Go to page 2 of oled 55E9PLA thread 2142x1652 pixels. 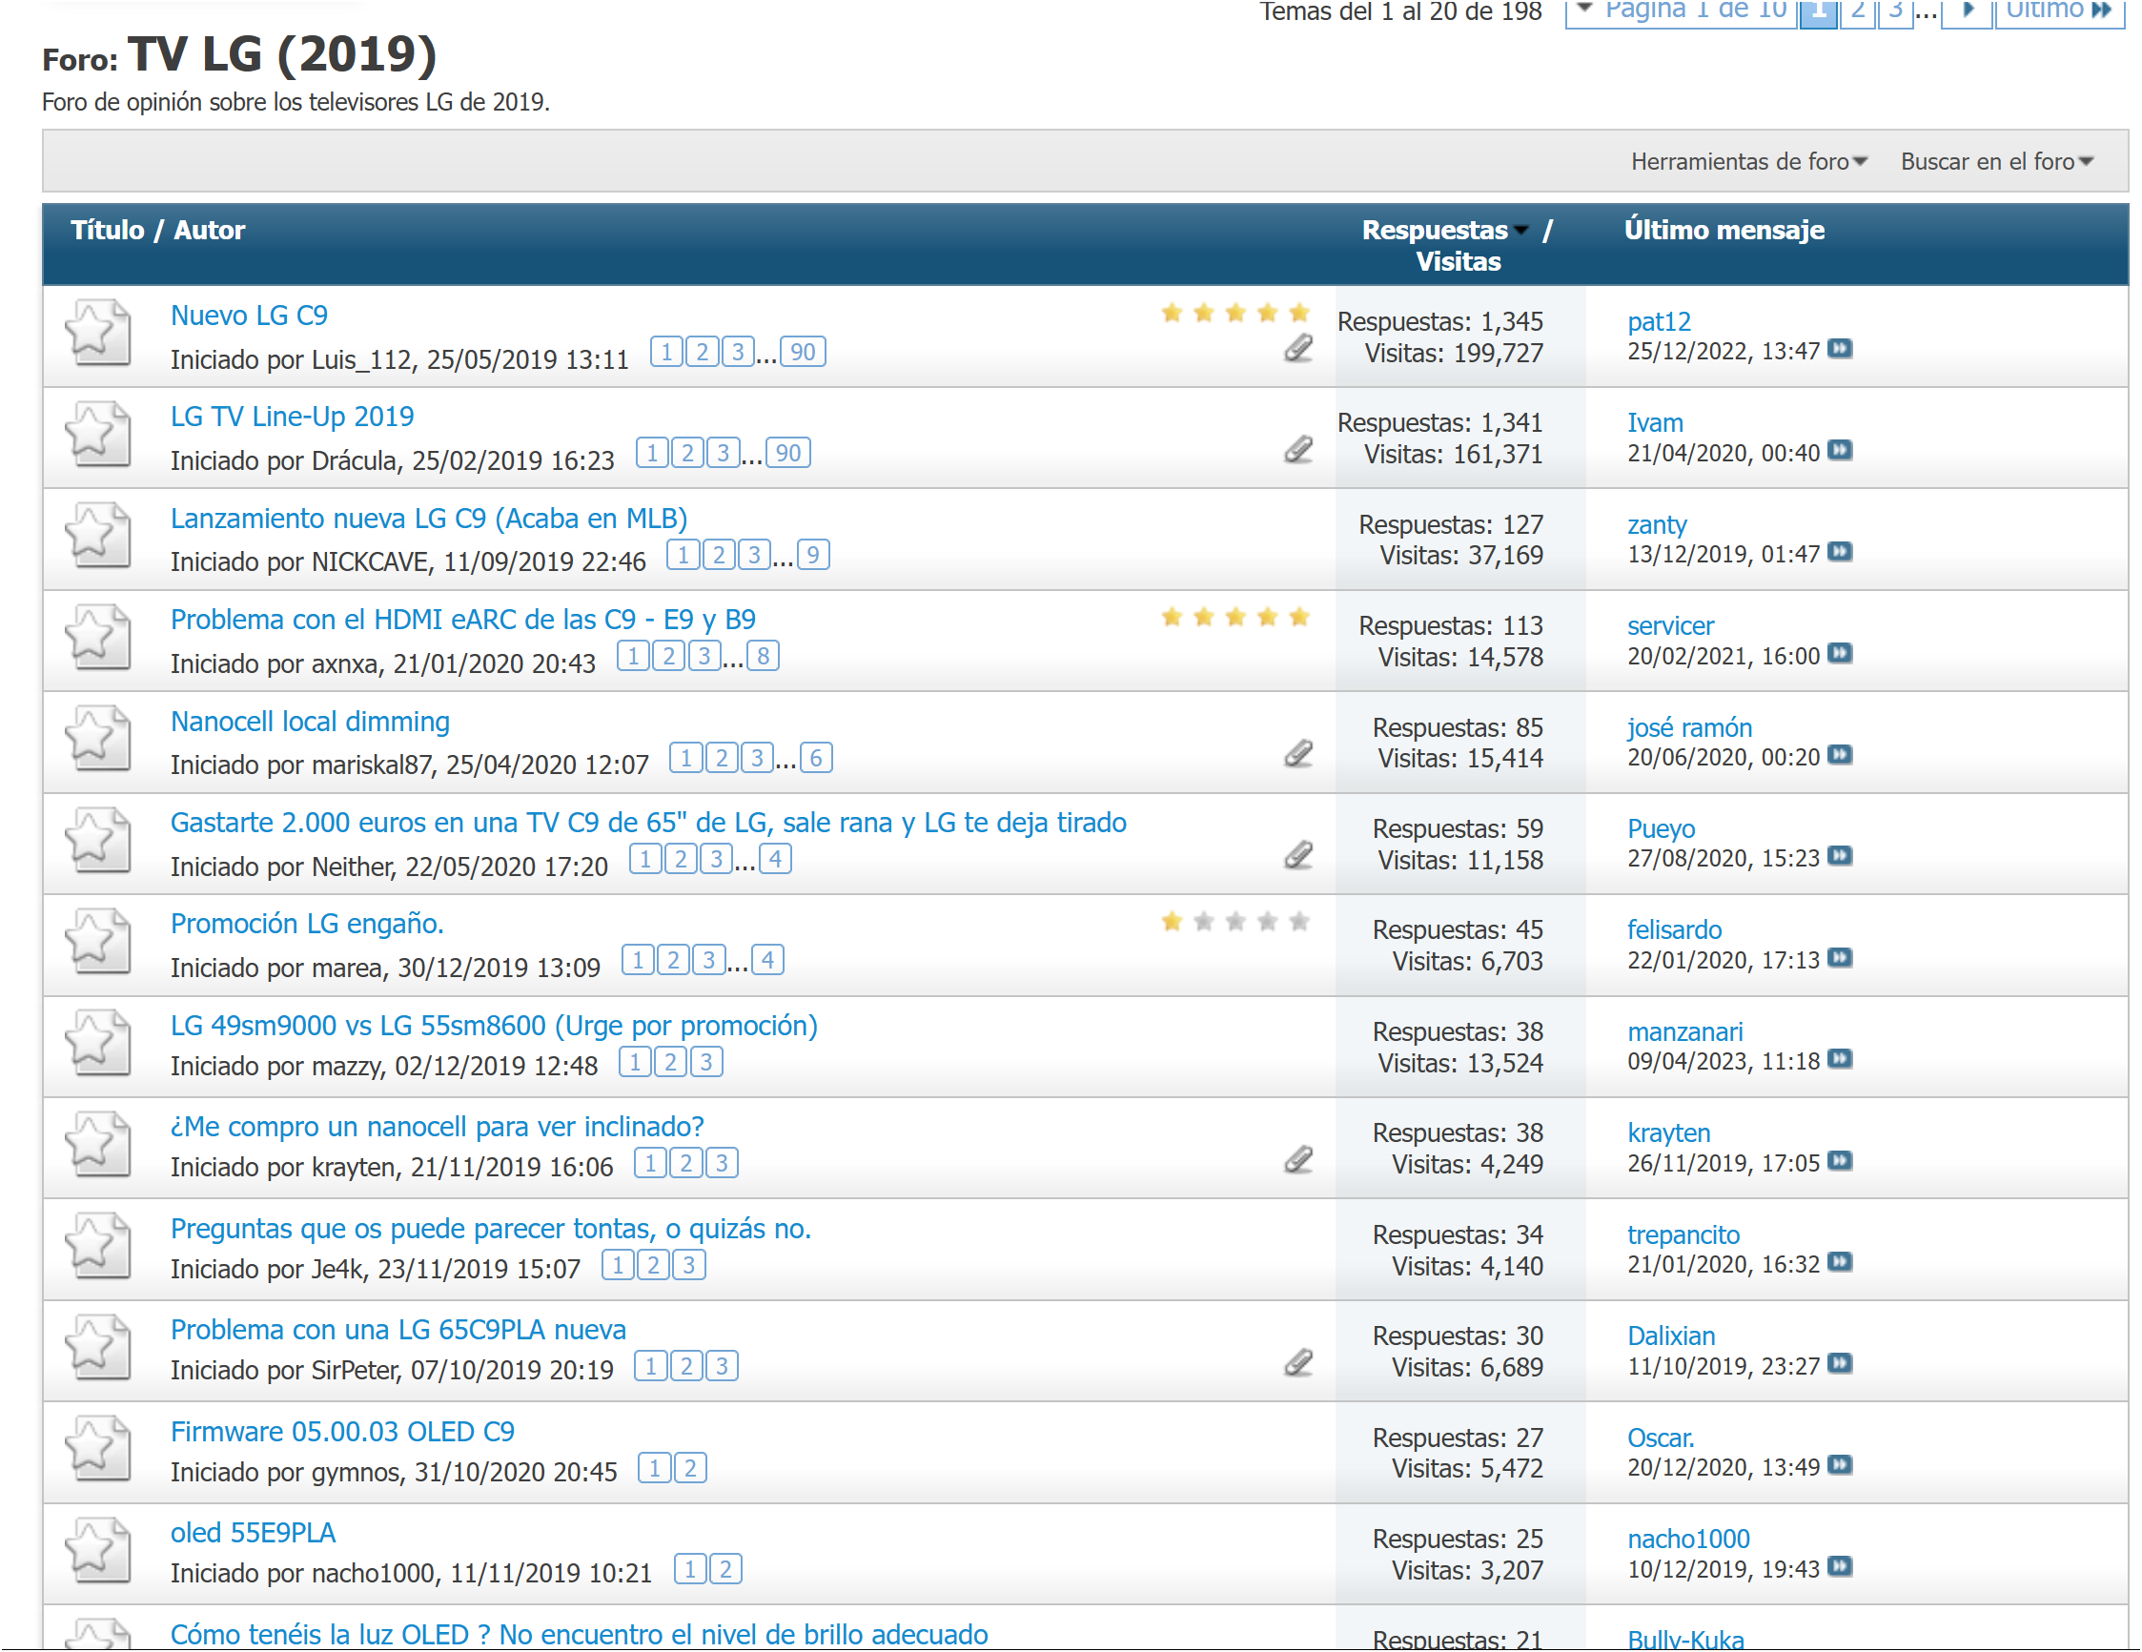pos(725,1570)
